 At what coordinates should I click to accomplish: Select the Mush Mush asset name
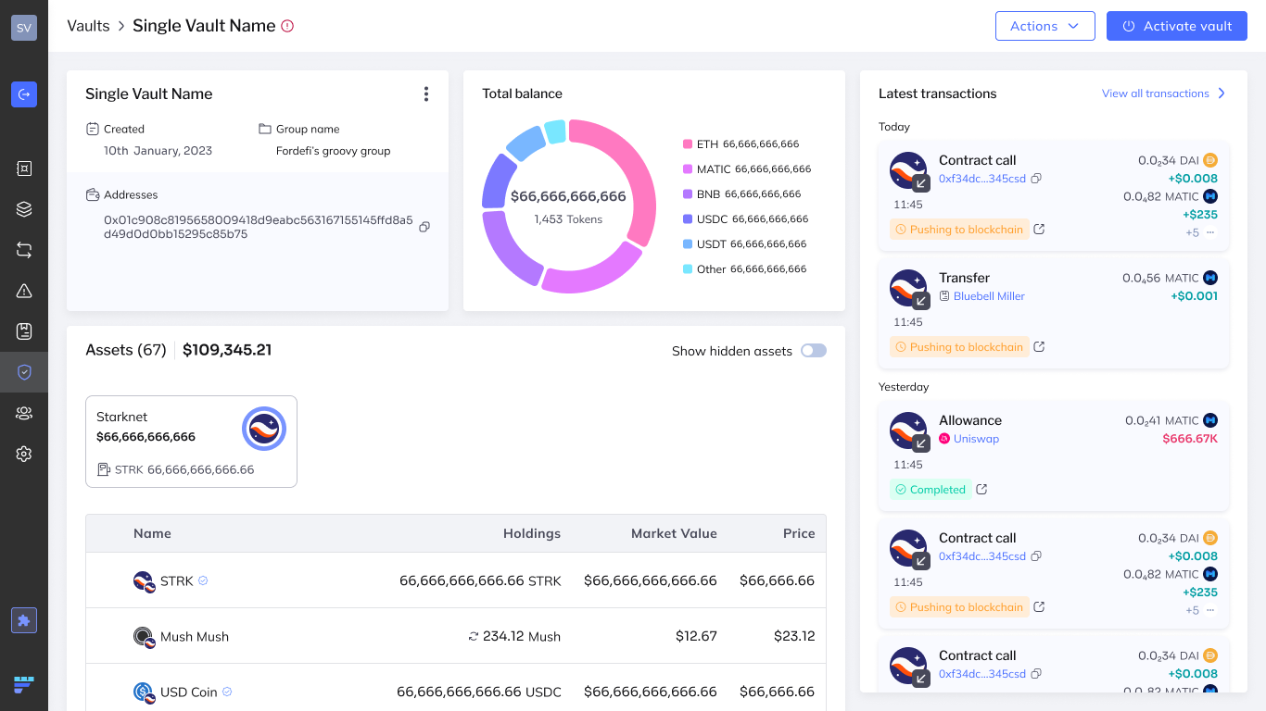[x=195, y=636]
